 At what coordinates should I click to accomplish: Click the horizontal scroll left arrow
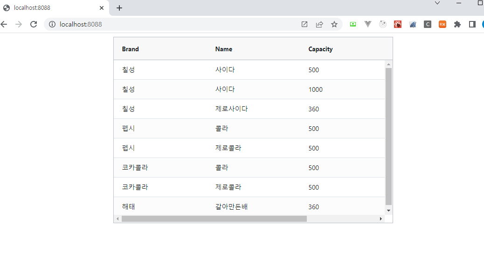[x=118, y=219]
